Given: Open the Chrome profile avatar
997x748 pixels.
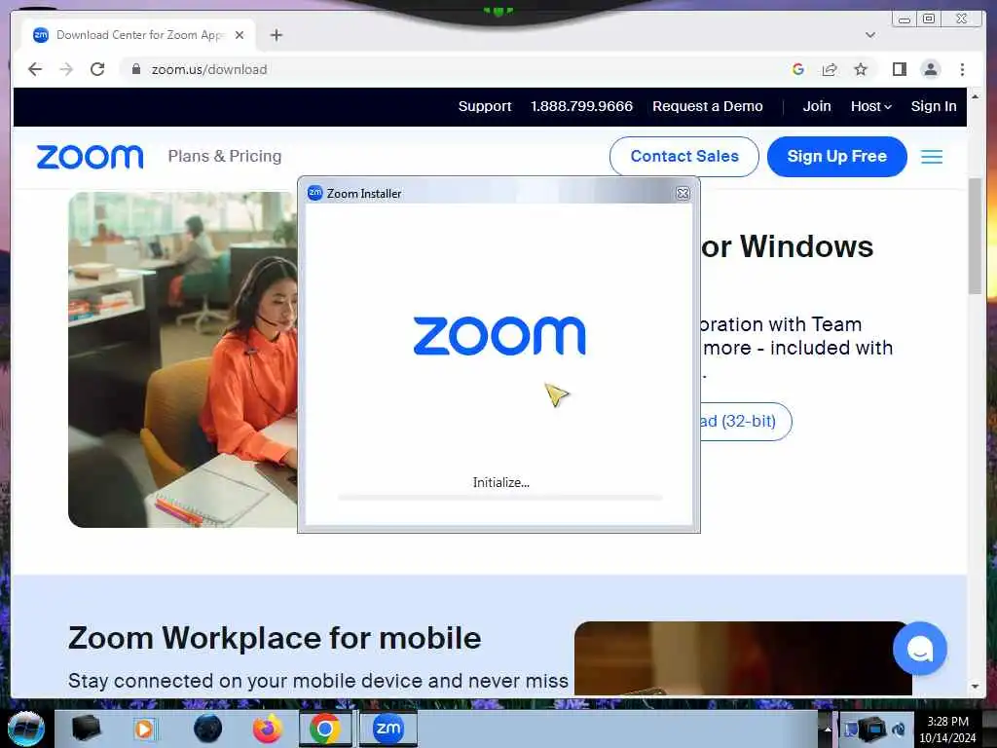Looking at the screenshot, I should (x=930, y=69).
